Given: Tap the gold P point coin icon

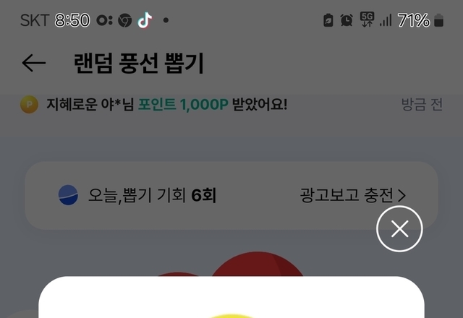Looking at the screenshot, I should 29,104.
